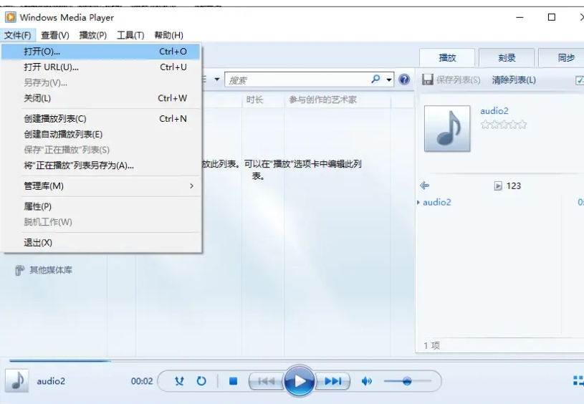Switch to the Play tab
584x404 pixels.
[447, 58]
